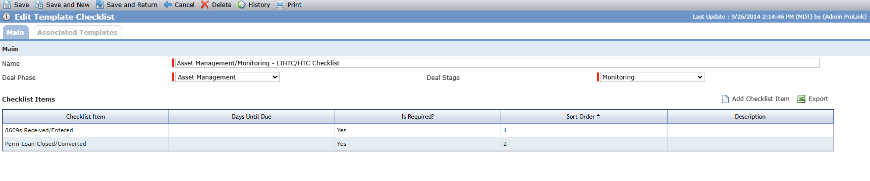This screenshot has width=870, height=181.
Task: Click the info icon beside Edit Template Checklist
Action: (x=7, y=17)
